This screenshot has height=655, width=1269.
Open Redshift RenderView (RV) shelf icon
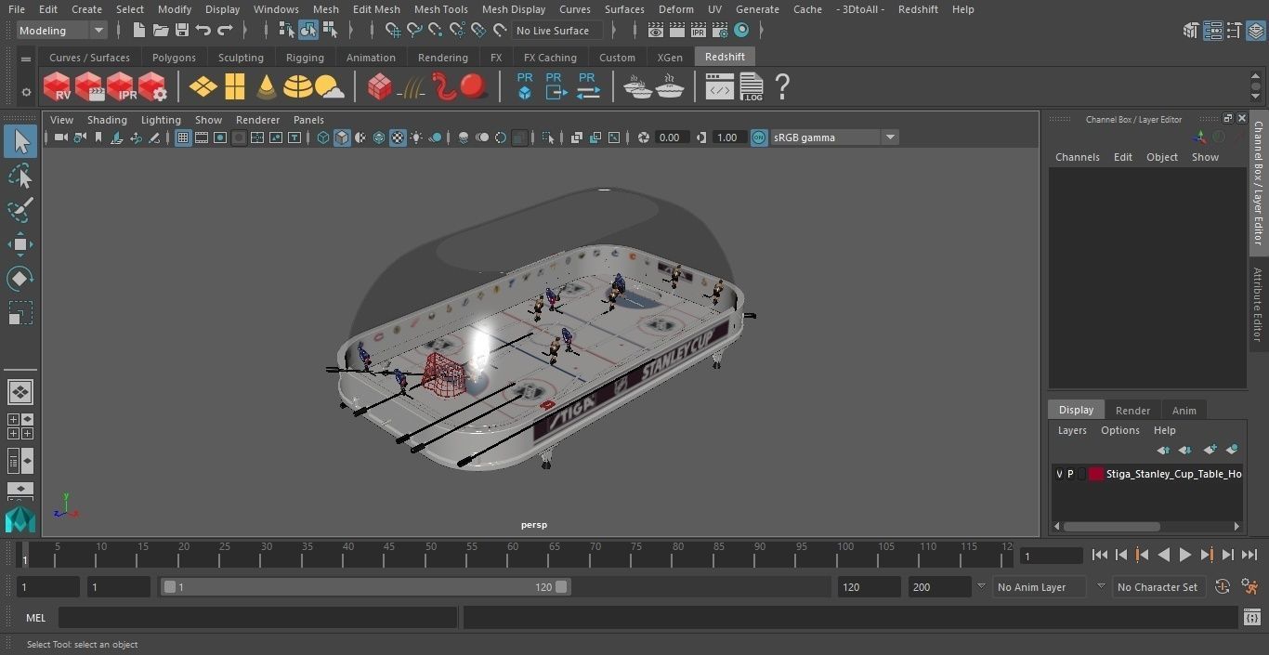click(57, 87)
